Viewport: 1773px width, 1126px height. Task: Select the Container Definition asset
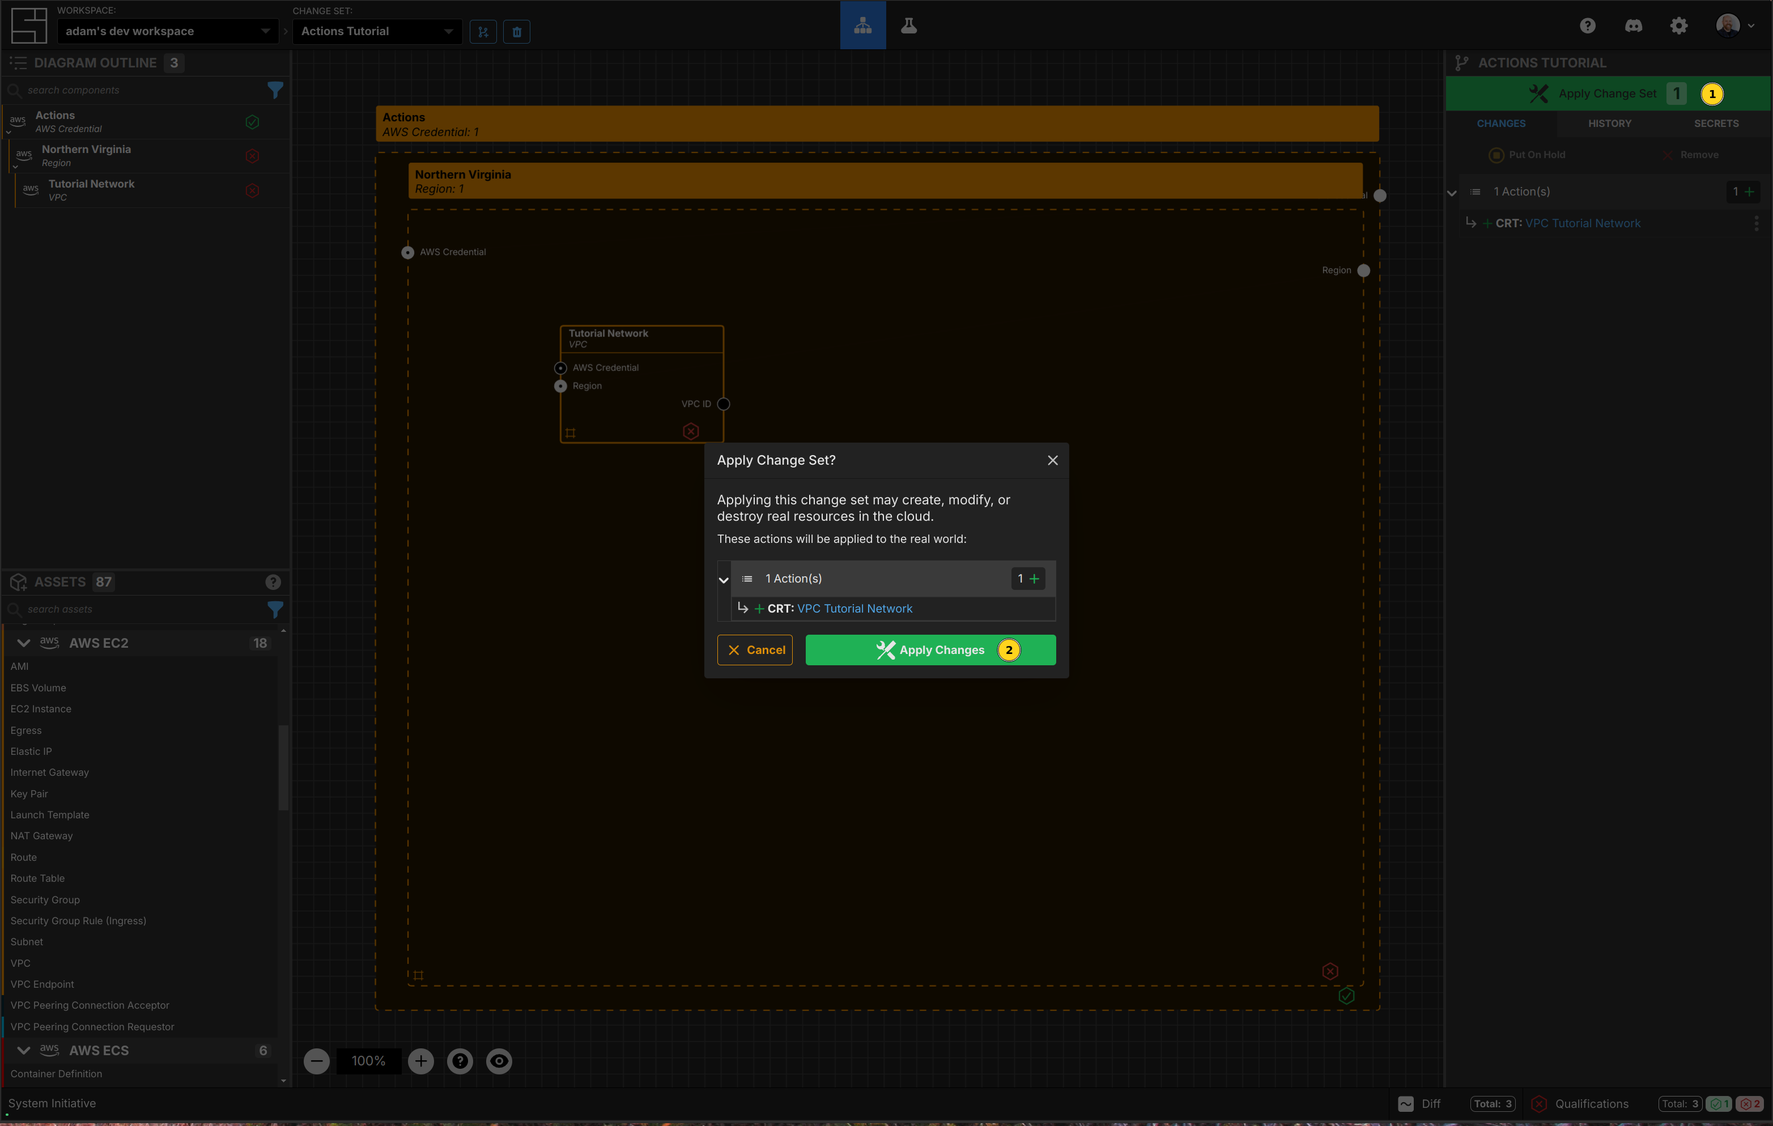(57, 1074)
